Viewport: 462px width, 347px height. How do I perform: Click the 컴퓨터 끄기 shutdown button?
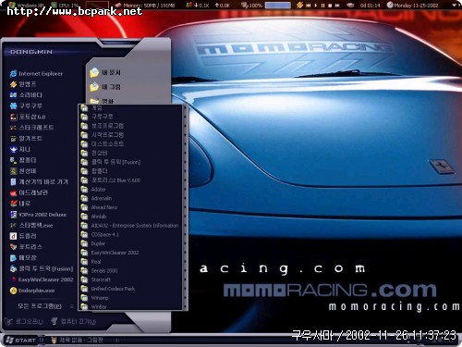pos(74,321)
